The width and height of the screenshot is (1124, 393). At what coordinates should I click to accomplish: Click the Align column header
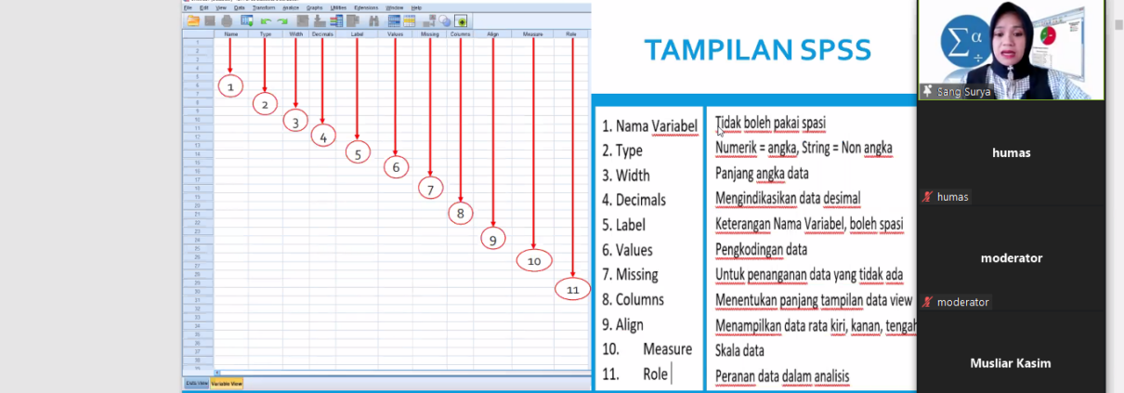click(493, 34)
